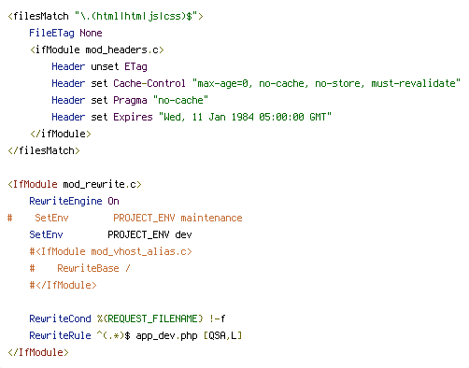Image resolution: width=469 pixels, height=368 pixels.
Task: Click the commented '#</IfModule>' line
Action: tap(63, 285)
